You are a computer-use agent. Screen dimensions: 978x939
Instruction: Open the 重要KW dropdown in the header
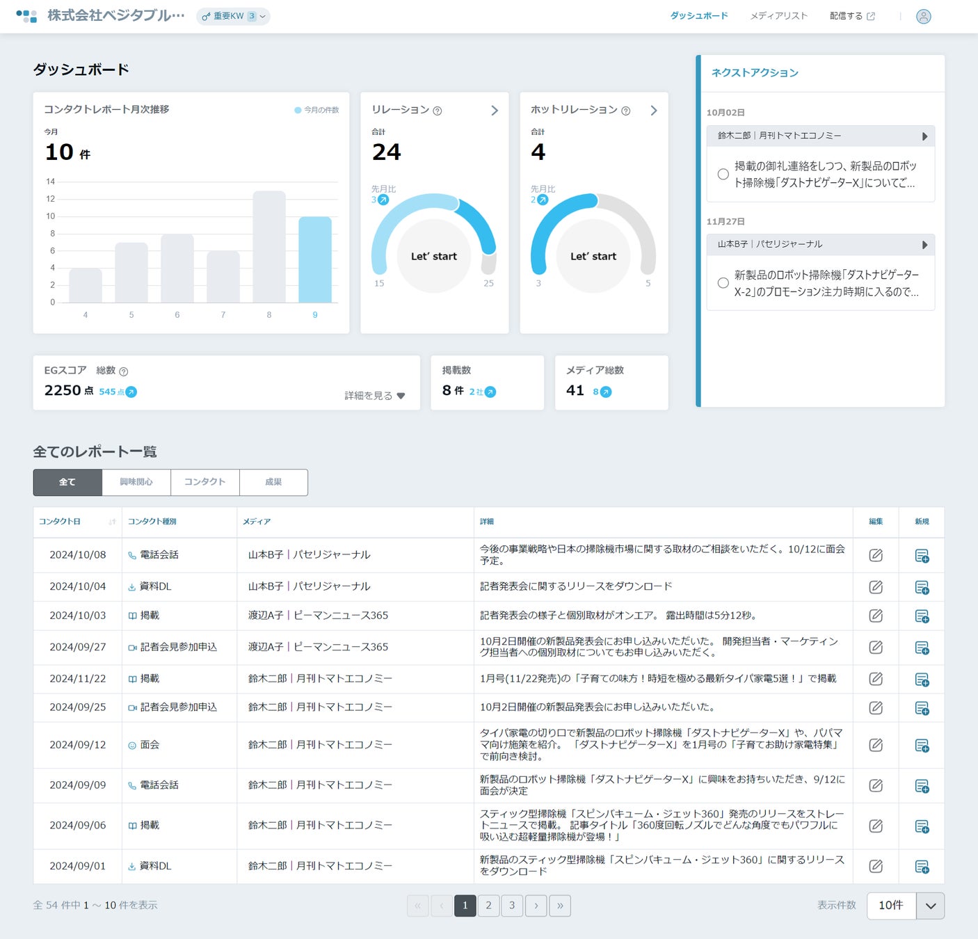[x=234, y=16]
